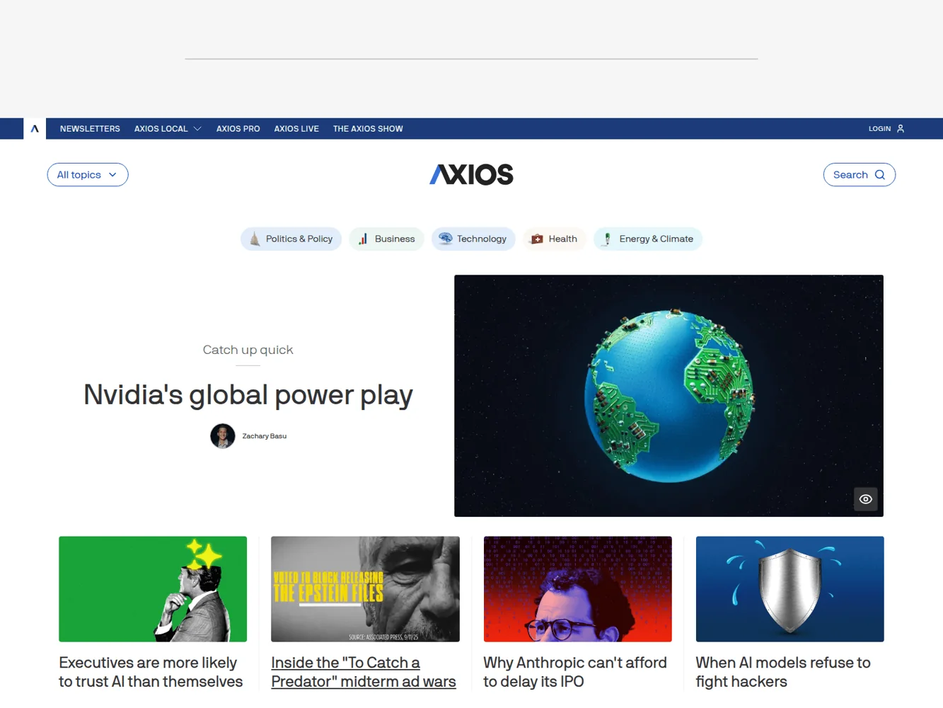Click Zachary Basu's avatar photo

pyautogui.click(x=223, y=436)
